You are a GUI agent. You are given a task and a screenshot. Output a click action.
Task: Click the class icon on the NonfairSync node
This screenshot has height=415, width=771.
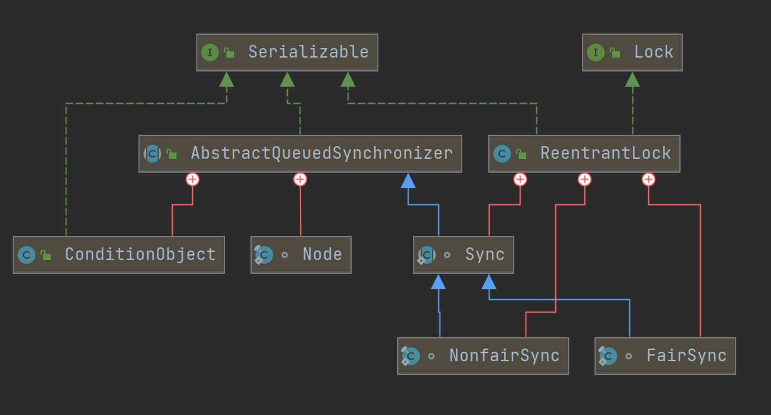(411, 356)
